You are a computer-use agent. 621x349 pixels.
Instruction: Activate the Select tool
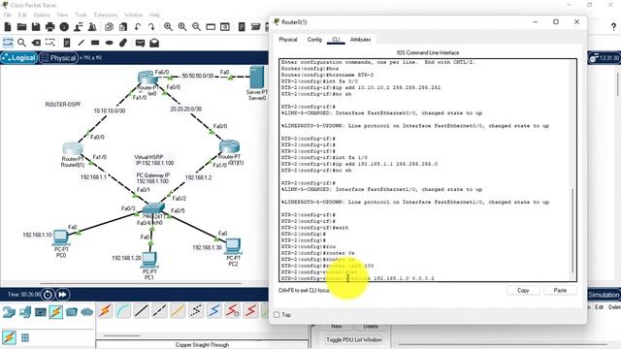[x=8, y=43]
